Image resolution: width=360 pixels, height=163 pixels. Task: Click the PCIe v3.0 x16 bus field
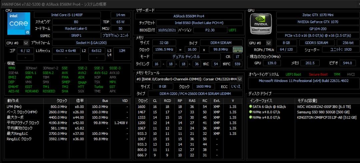pyautogui.click(x=318, y=36)
